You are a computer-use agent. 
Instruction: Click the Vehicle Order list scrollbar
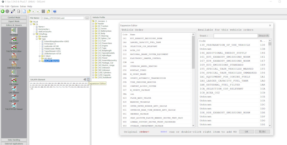pos(193,52)
